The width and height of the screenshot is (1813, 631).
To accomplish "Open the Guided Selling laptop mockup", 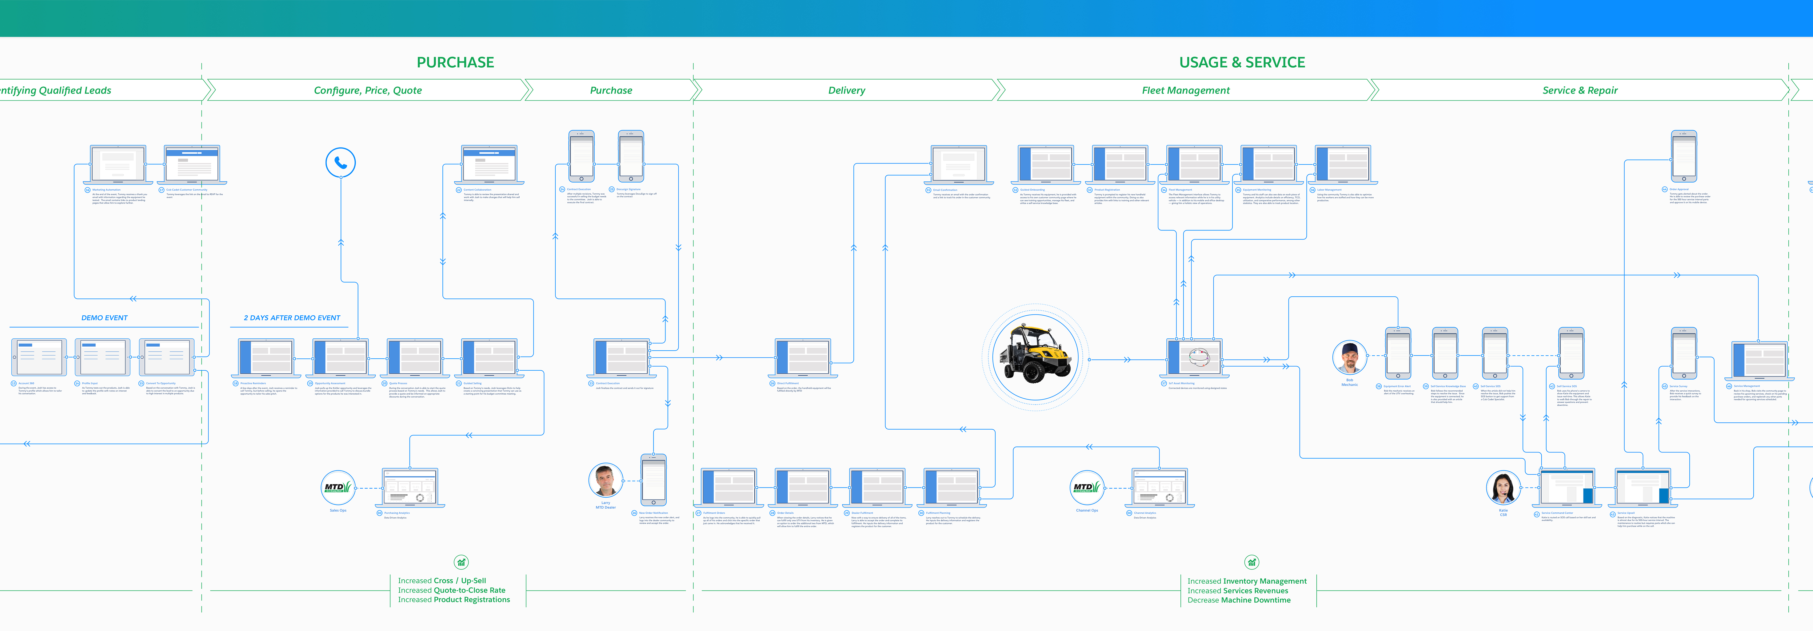I will tap(490, 358).
